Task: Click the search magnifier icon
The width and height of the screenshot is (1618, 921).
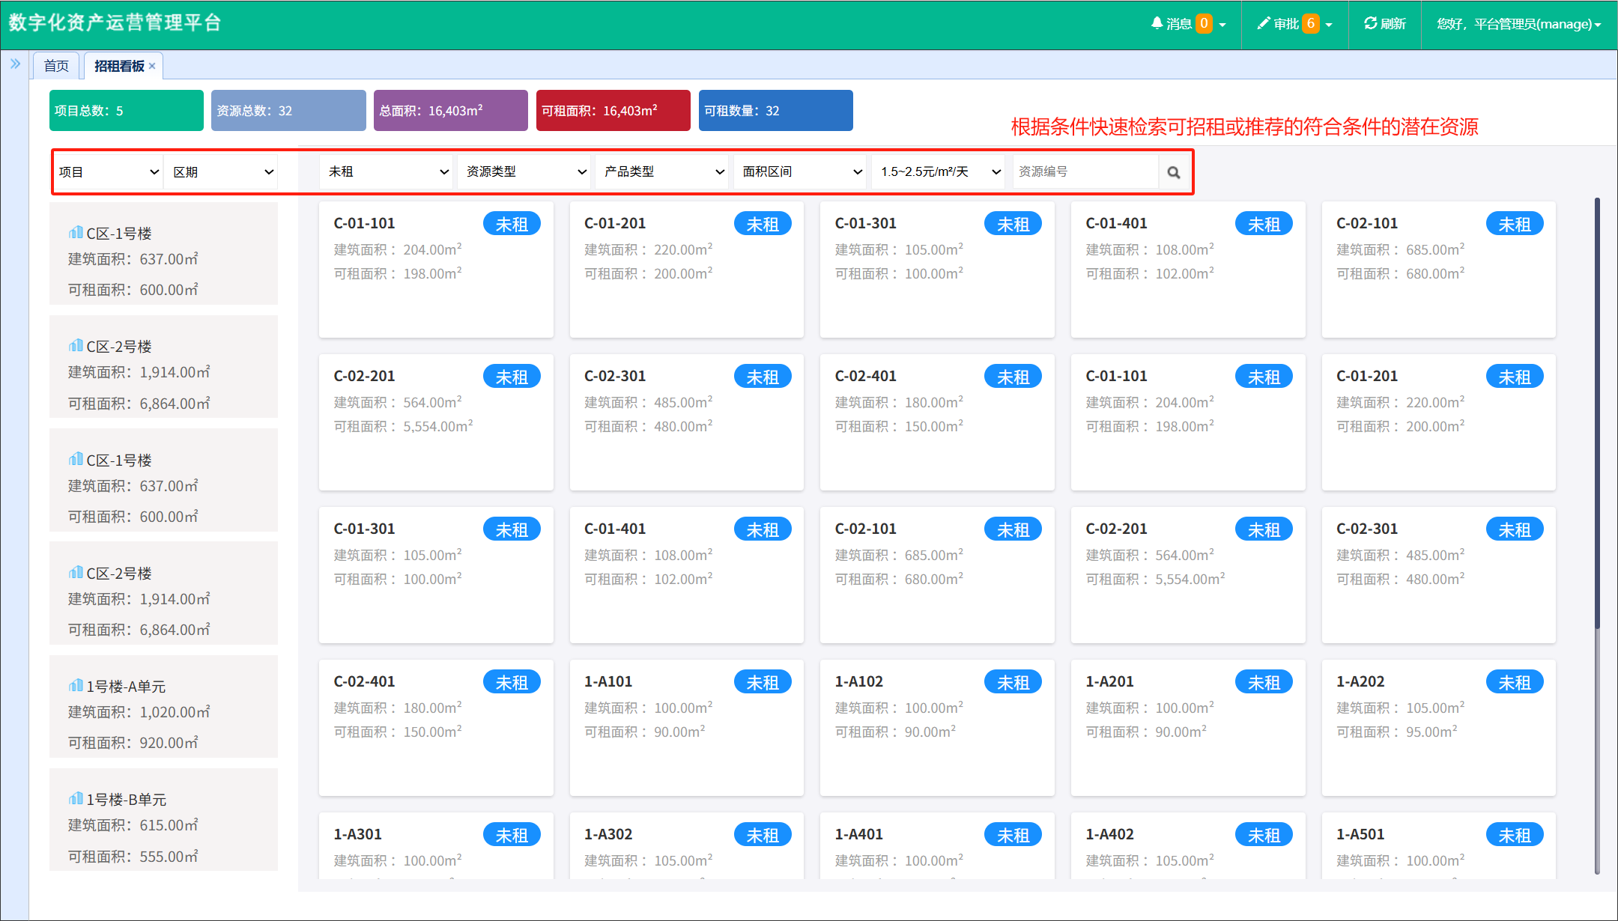Action: pyautogui.click(x=1174, y=172)
